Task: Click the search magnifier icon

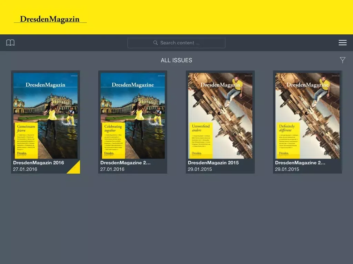Action: coord(155,43)
